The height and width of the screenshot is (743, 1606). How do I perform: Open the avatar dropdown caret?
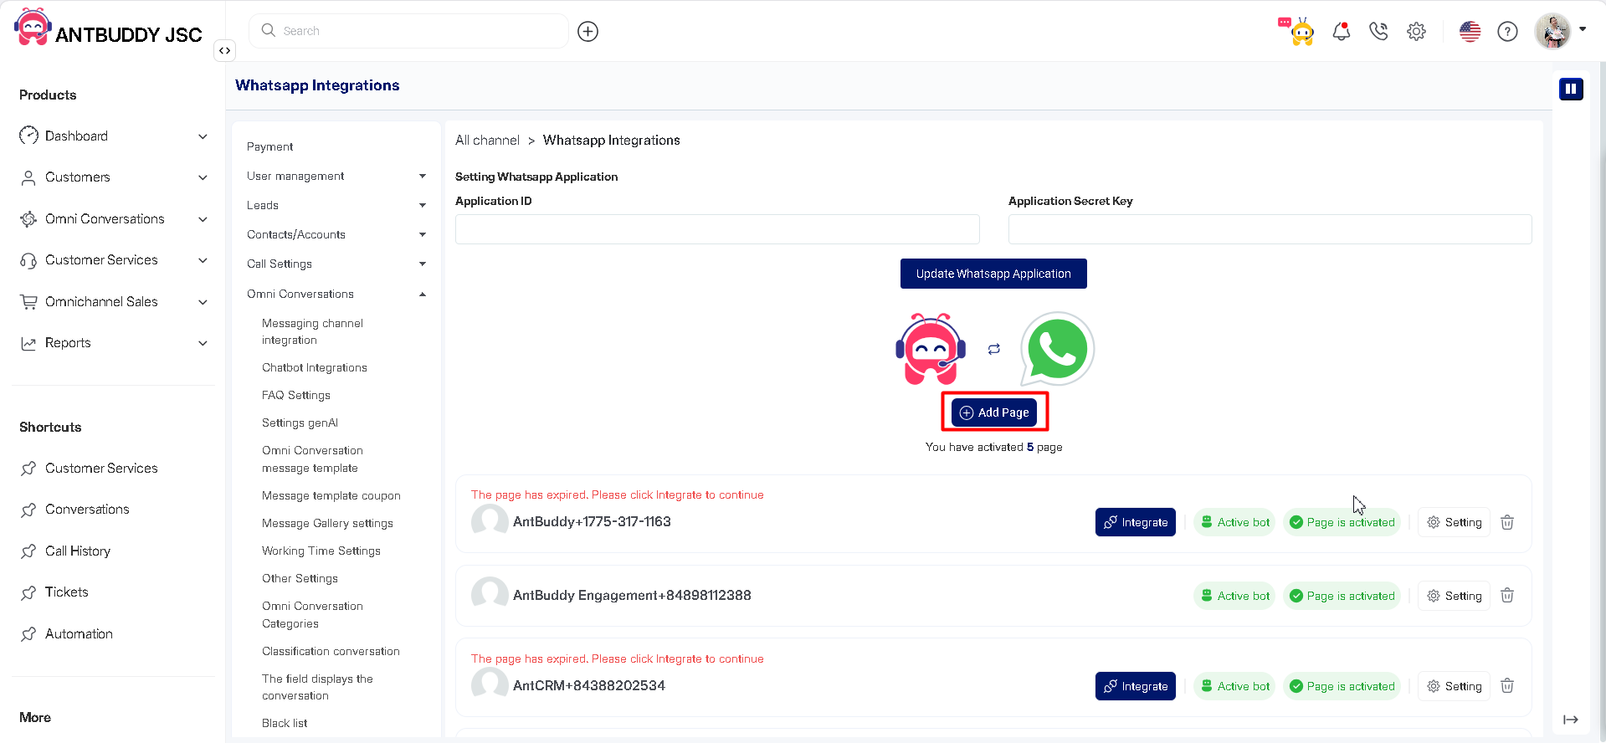[x=1583, y=29]
